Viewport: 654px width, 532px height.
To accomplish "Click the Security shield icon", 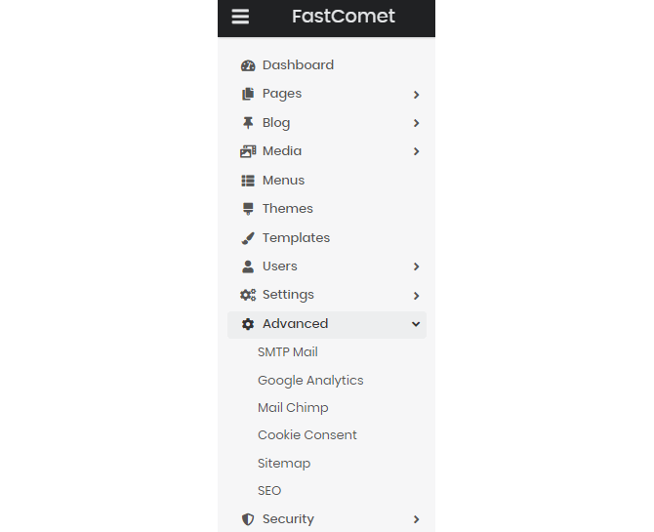I will [x=248, y=519].
